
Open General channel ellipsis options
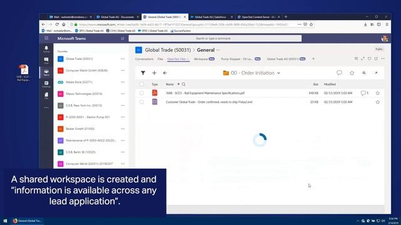218,50
